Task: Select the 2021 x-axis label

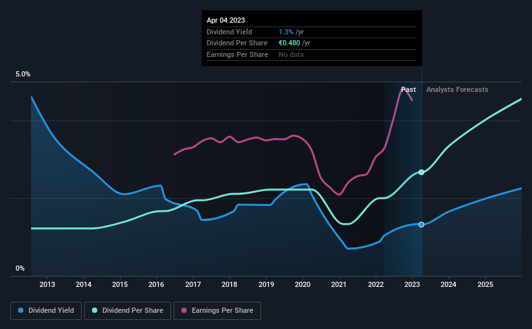Action: 339,284
